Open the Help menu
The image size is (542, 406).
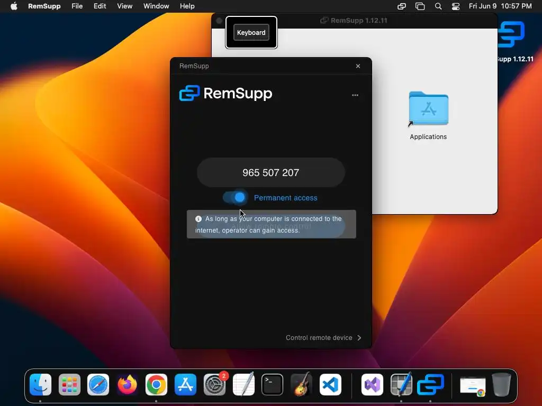coord(187,6)
